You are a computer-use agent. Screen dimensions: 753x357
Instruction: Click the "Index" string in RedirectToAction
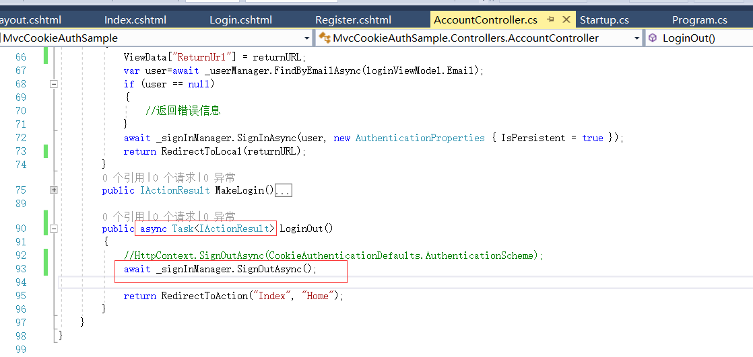tap(271, 296)
